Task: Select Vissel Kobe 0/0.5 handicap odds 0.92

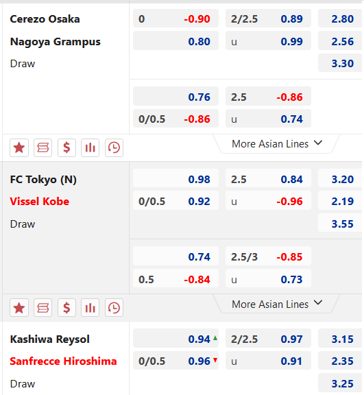Action: (x=175, y=200)
